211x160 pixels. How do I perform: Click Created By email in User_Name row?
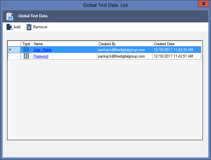[121, 50]
